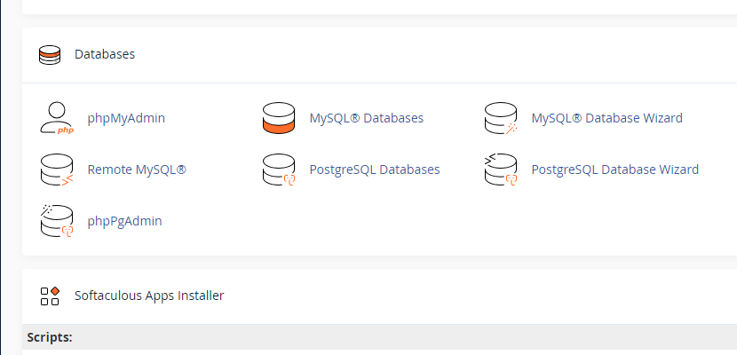
Task: Select the PostgreSQL Databases text link
Action: (x=374, y=170)
